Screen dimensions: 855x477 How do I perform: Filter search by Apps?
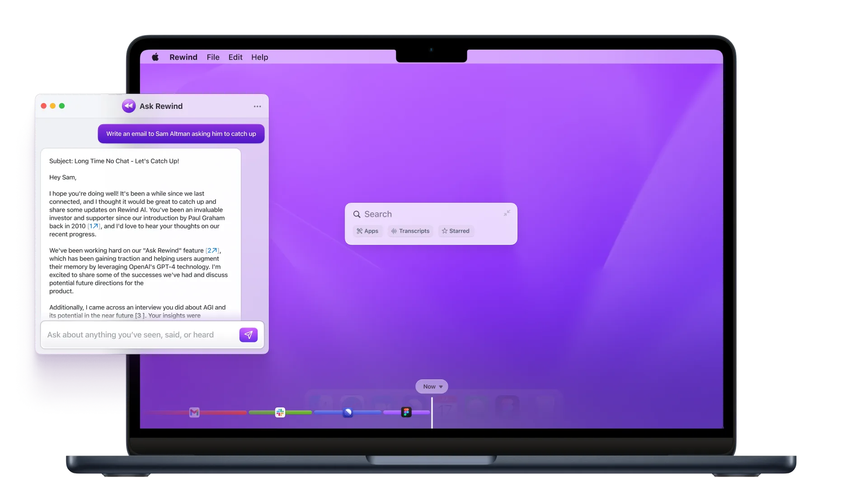[367, 231]
